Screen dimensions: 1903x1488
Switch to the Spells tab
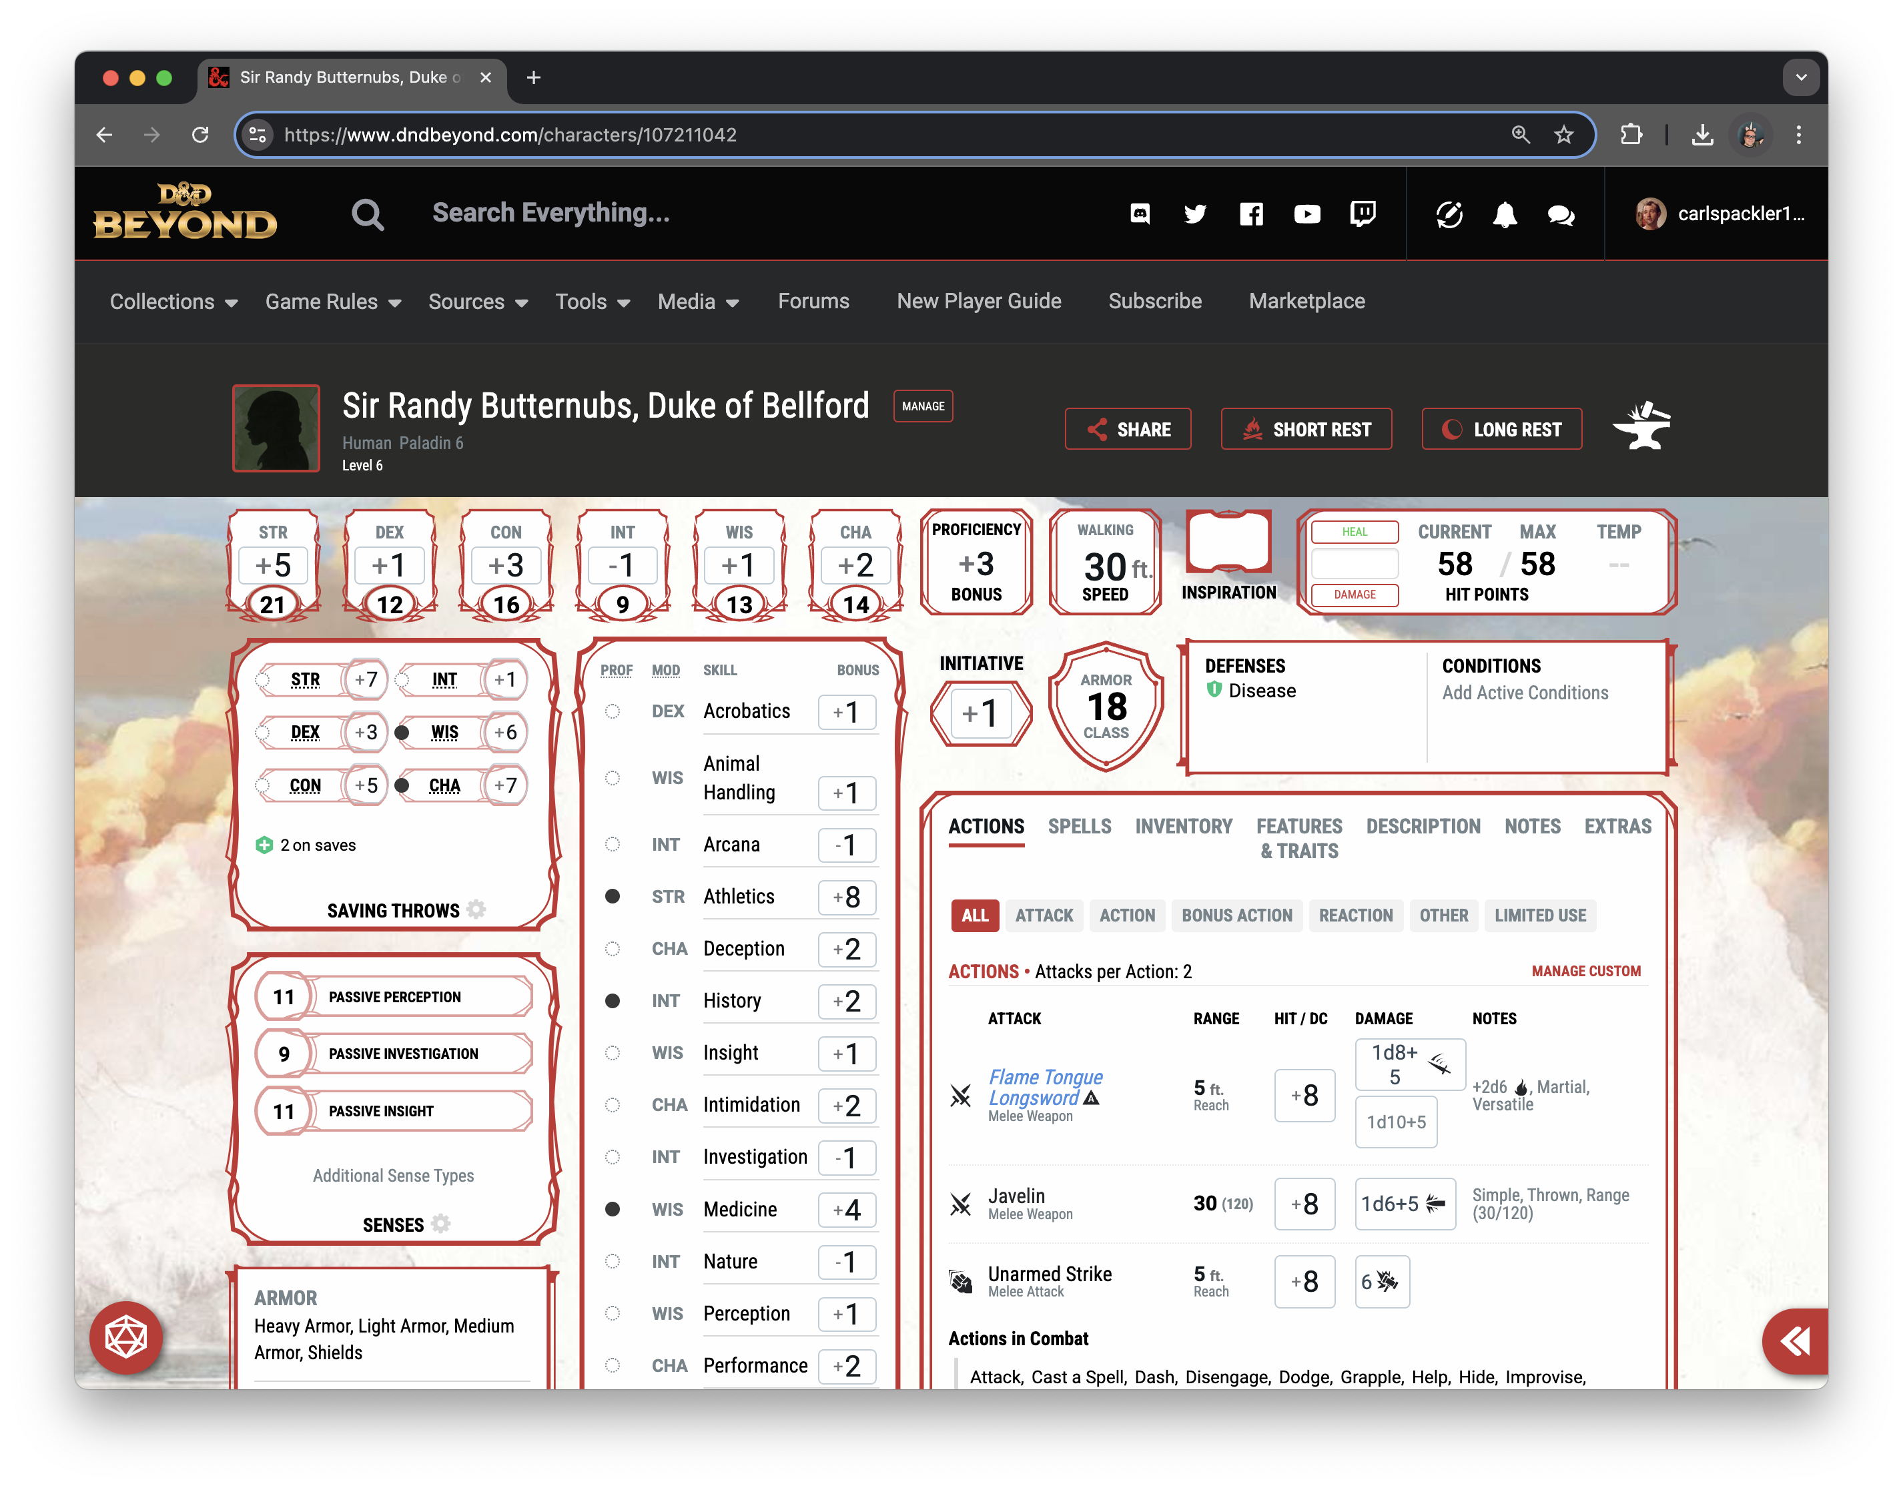(1080, 827)
